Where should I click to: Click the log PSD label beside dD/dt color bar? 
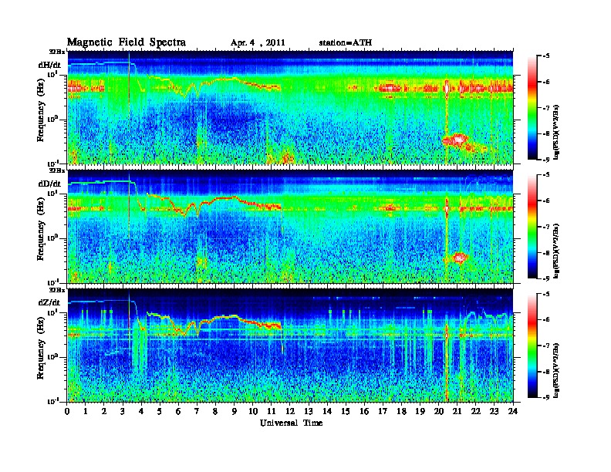pos(557,251)
